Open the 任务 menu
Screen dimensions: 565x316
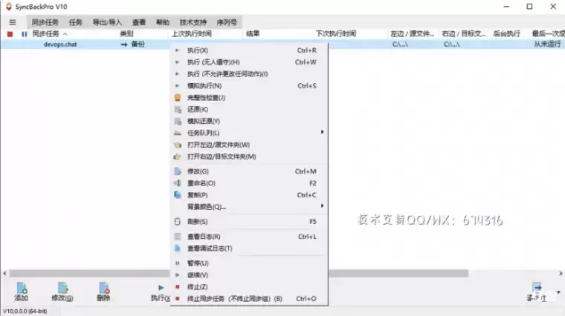tap(75, 22)
